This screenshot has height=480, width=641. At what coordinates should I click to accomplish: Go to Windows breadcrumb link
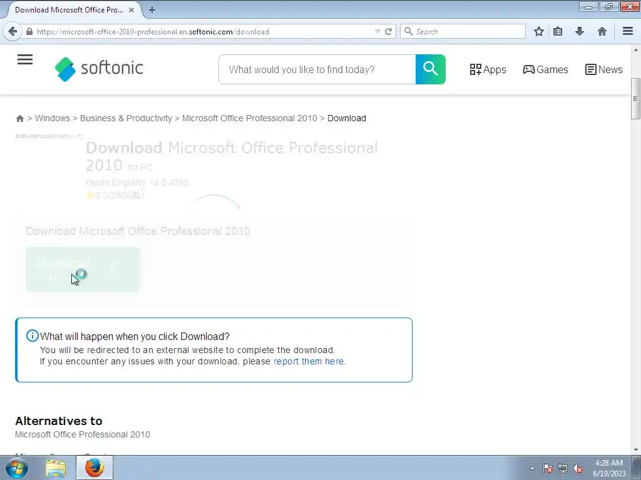point(53,118)
